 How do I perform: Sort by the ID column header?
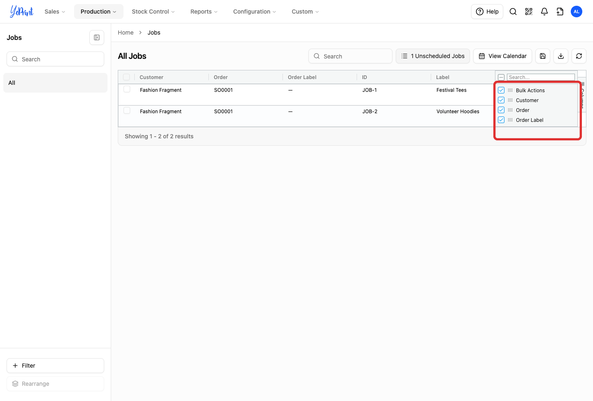pyautogui.click(x=364, y=77)
